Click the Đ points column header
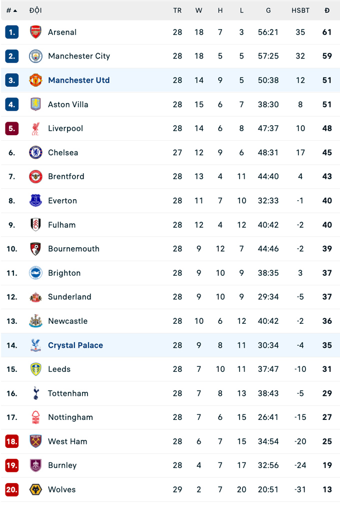340x505 pixels. point(327,11)
